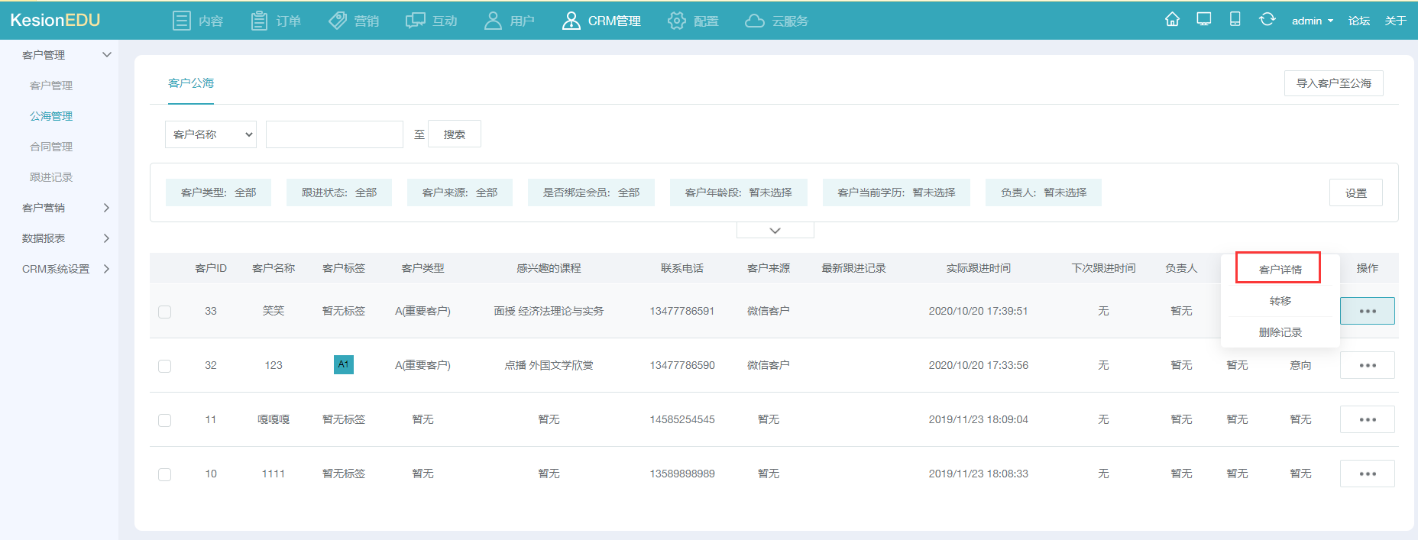Select 删除记录 in the popup menu
This screenshot has height=540, width=1418.
point(1280,332)
